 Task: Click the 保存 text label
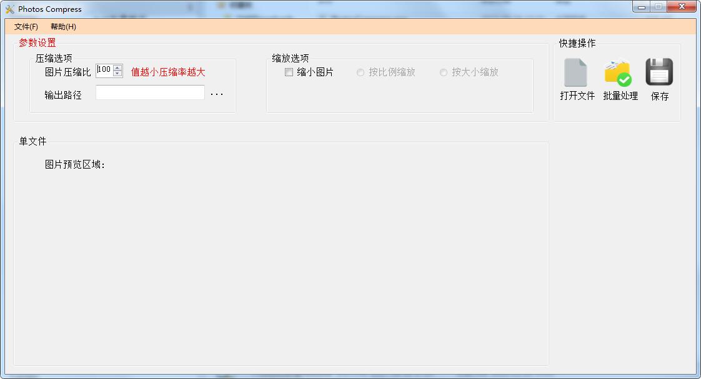point(660,96)
